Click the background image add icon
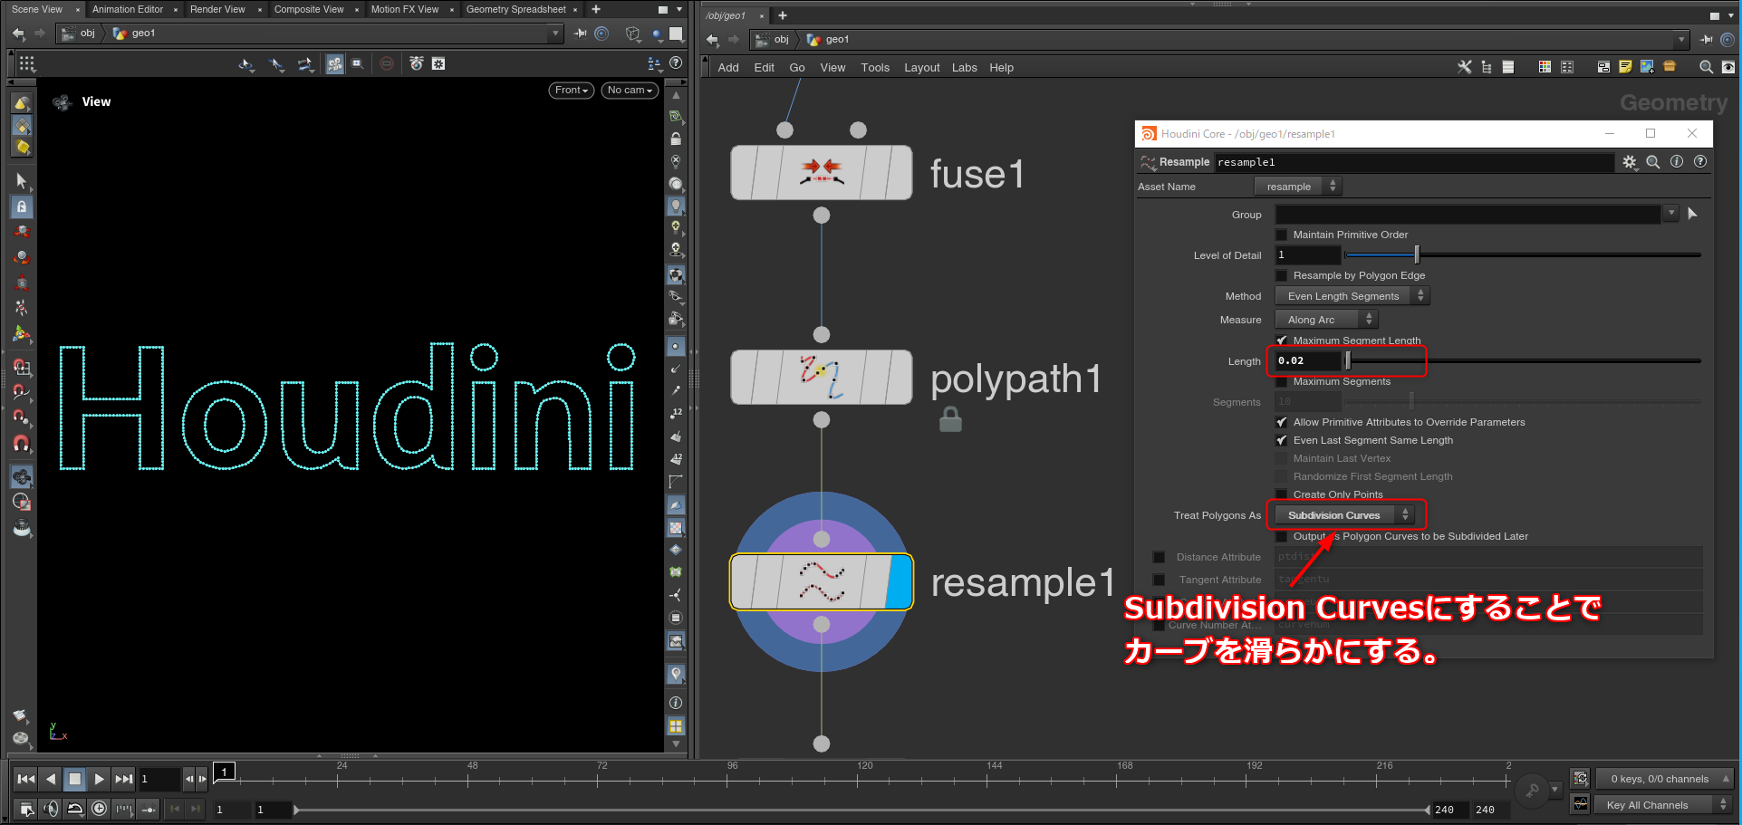Screen dimensions: 1742x825 1647,67
